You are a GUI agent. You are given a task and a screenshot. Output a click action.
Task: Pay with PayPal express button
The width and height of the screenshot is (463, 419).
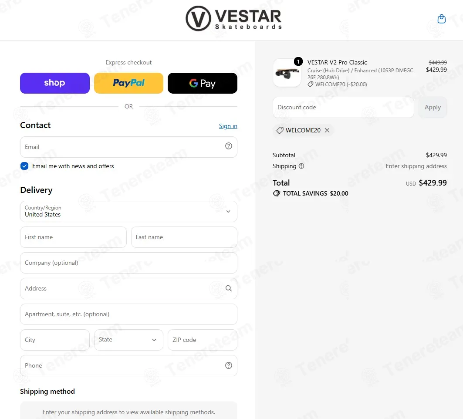point(128,83)
